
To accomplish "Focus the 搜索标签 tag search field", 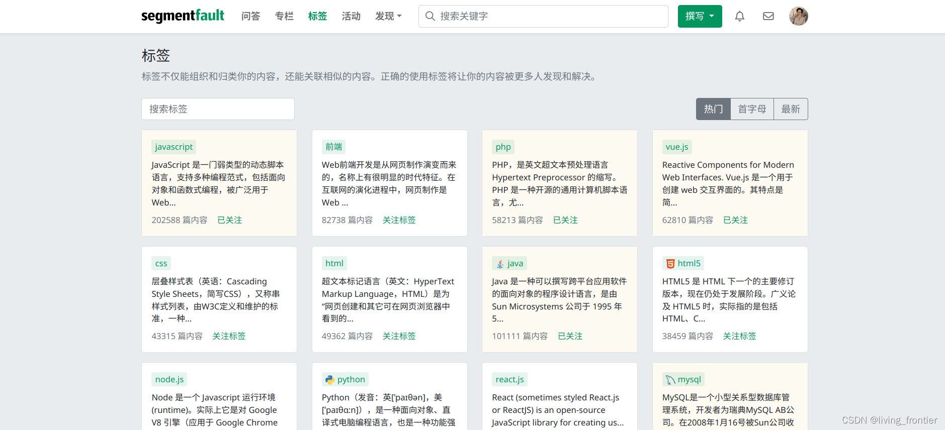I will coord(218,109).
